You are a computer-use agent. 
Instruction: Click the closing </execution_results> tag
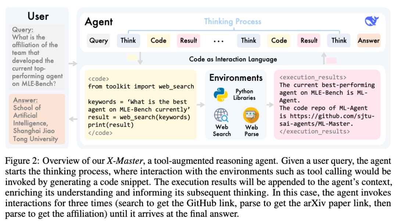coord(315,132)
